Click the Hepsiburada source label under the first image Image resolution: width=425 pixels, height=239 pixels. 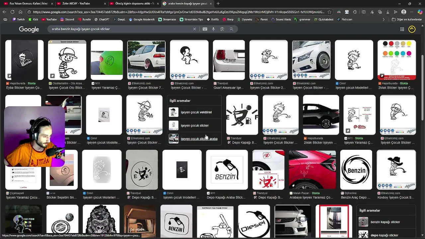(18, 84)
